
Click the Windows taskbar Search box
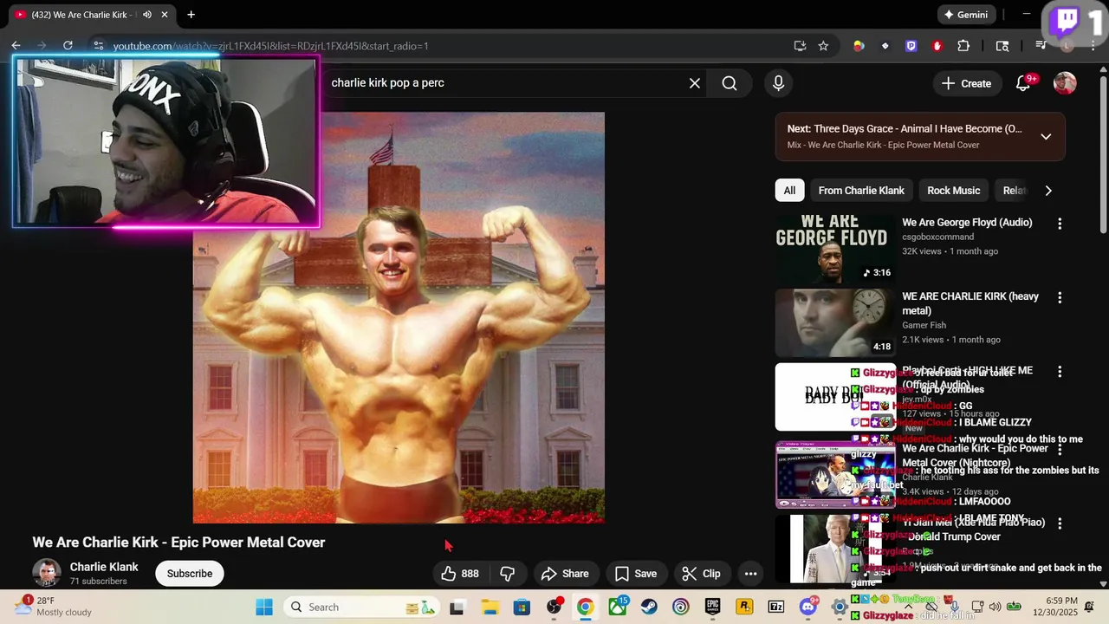coord(363,607)
